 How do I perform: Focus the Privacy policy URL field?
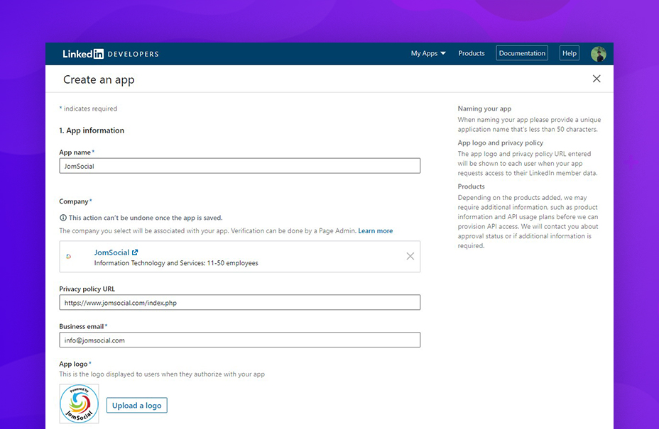coord(239,302)
